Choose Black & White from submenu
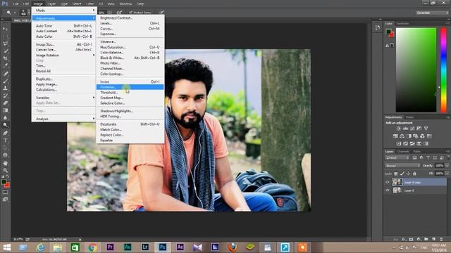 pos(130,58)
